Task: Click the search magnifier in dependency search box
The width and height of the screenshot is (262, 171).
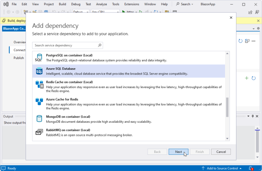Action: point(100,45)
